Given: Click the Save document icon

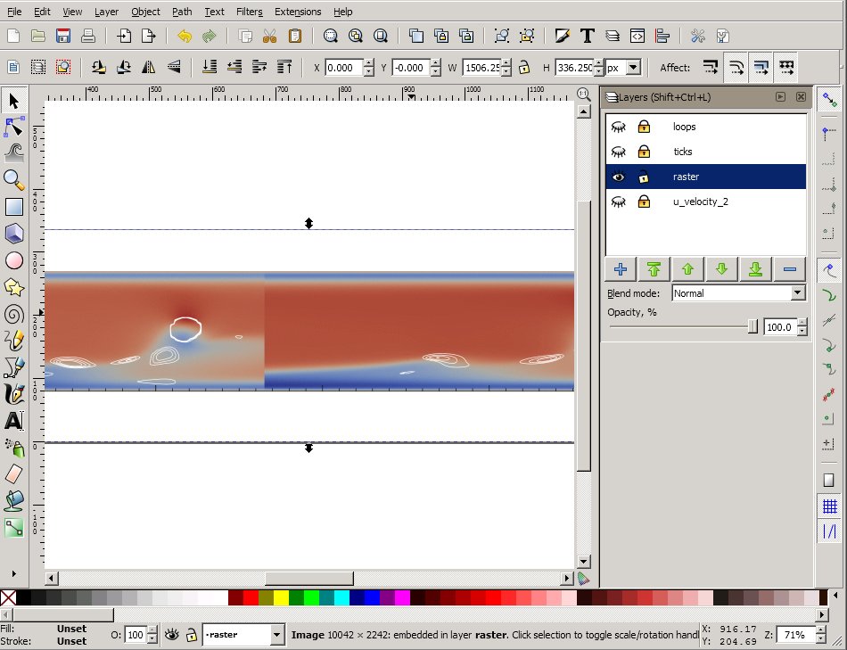Looking at the screenshot, I should click(x=63, y=37).
